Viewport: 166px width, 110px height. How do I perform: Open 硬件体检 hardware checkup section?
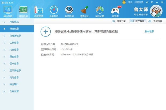(x=8, y=12)
